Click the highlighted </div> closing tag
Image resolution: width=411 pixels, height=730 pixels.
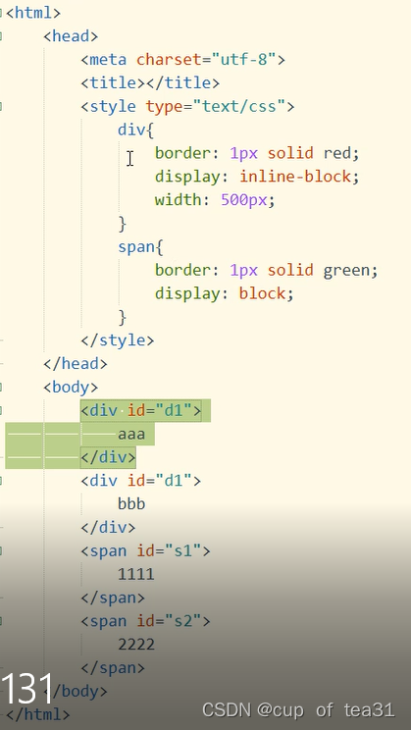click(x=108, y=457)
